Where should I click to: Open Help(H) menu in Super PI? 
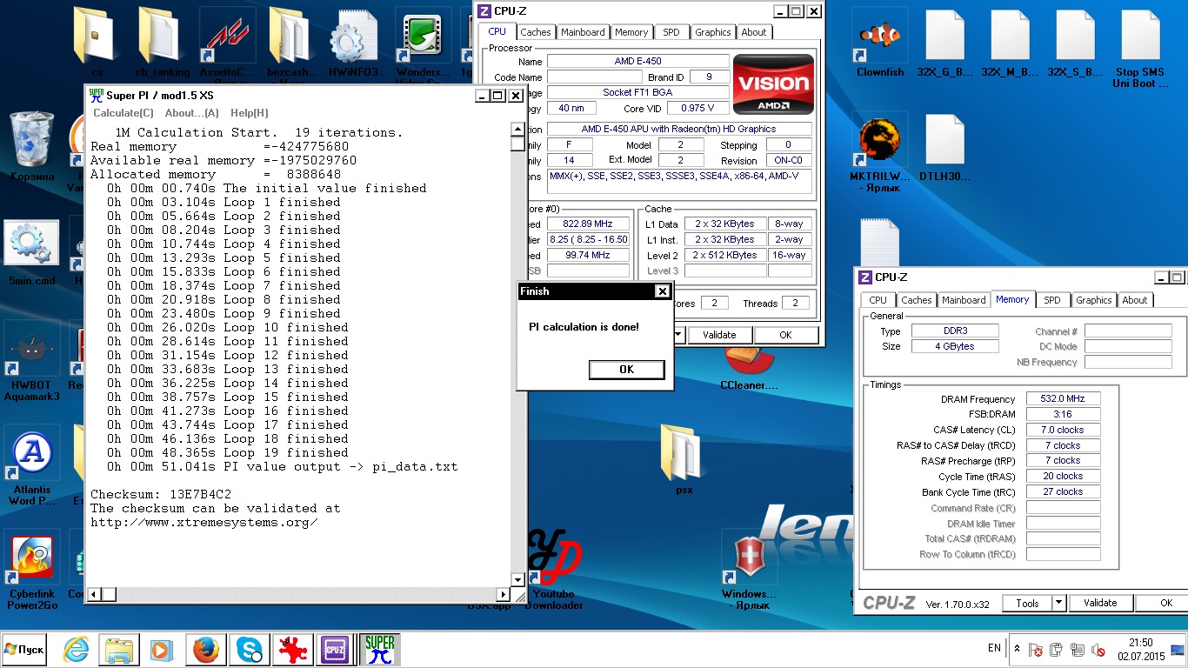coord(250,113)
